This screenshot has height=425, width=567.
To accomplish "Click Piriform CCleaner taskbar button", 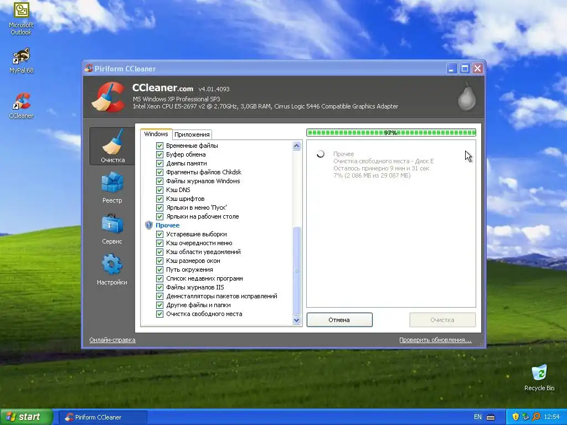I will (102, 417).
